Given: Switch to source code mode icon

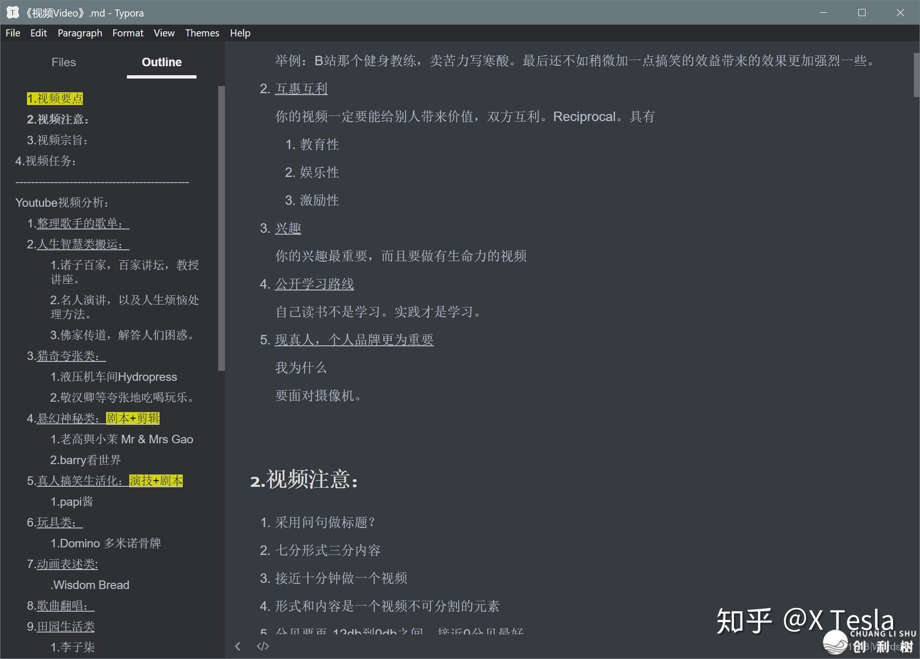Looking at the screenshot, I should [x=263, y=646].
